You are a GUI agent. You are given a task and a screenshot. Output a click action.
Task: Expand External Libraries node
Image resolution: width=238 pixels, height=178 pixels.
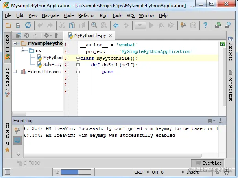[x=15, y=72]
